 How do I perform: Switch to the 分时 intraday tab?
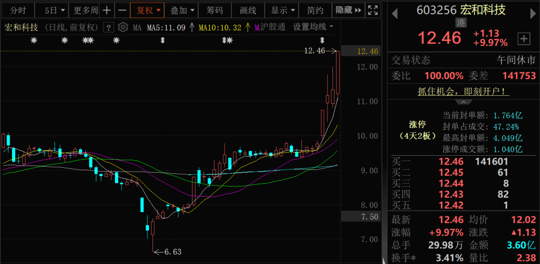[x=18, y=10]
